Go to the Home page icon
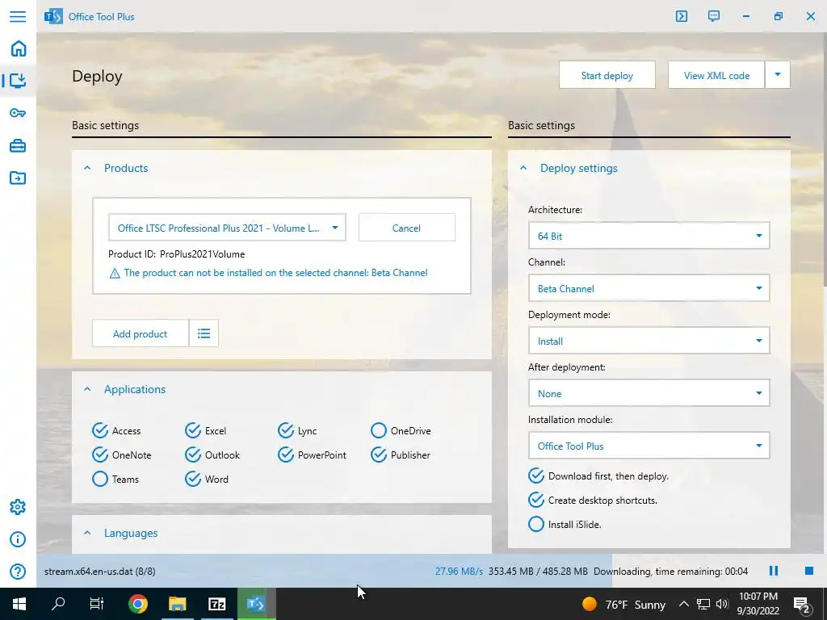This screenshot has height=620, width=827. point(18,48)
